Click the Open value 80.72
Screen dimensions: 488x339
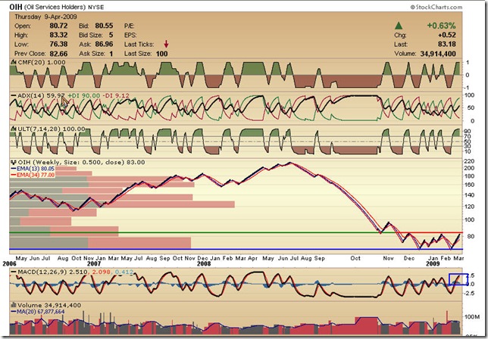click(58, 26)
